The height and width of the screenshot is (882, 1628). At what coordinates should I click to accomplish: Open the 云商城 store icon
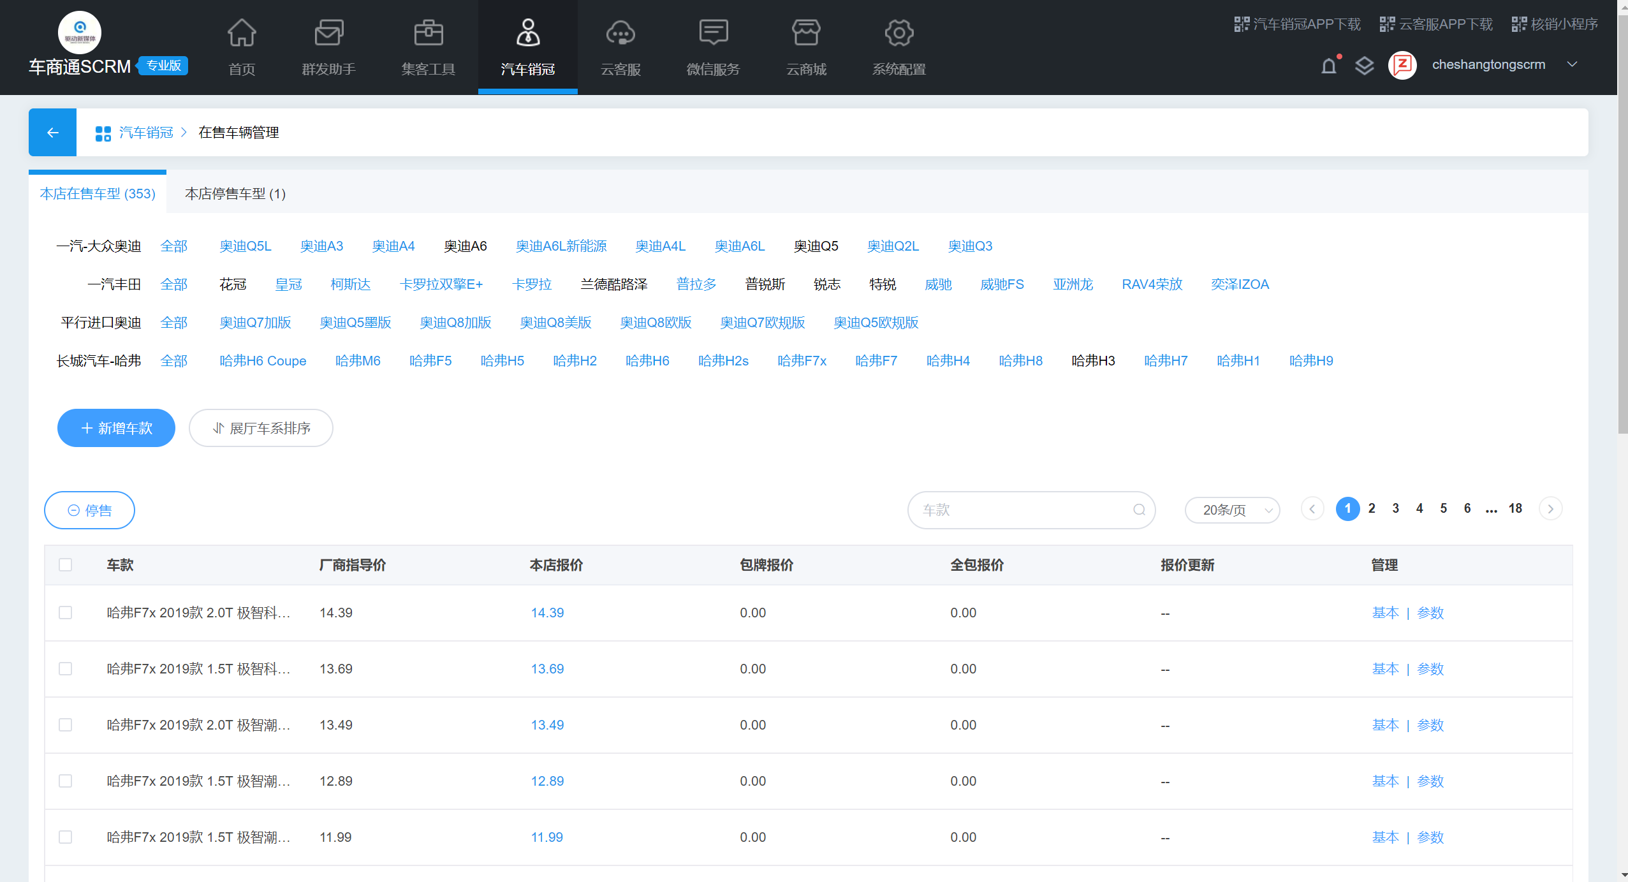806,33
